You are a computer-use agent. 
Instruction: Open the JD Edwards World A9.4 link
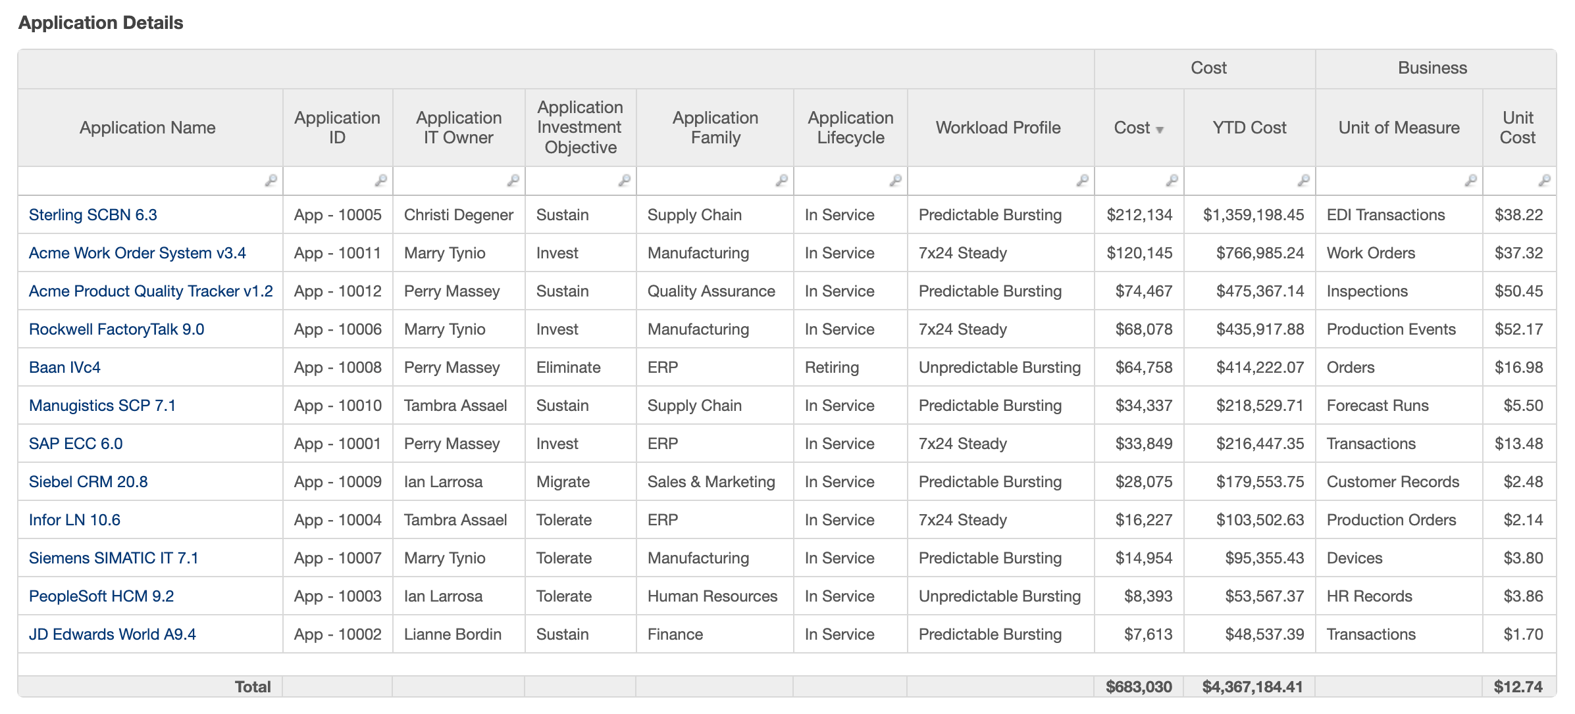[112, 634]
